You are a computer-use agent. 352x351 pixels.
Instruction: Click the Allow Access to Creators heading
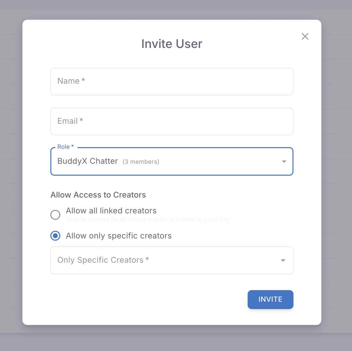point(98,195)
